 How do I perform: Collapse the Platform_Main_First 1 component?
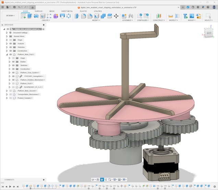7,54
